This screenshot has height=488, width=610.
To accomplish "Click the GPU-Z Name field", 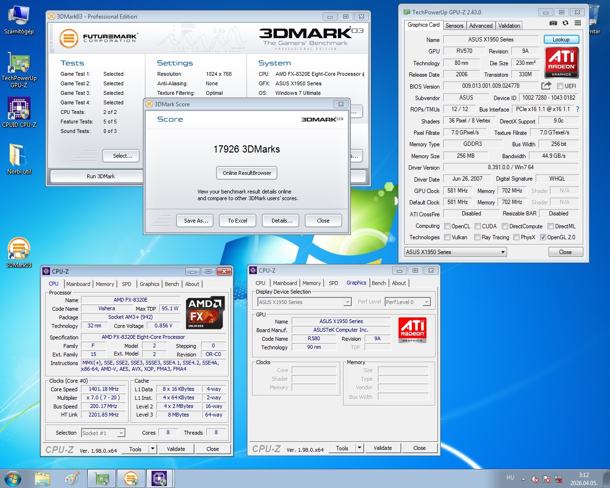I will [x=491, y=40].
